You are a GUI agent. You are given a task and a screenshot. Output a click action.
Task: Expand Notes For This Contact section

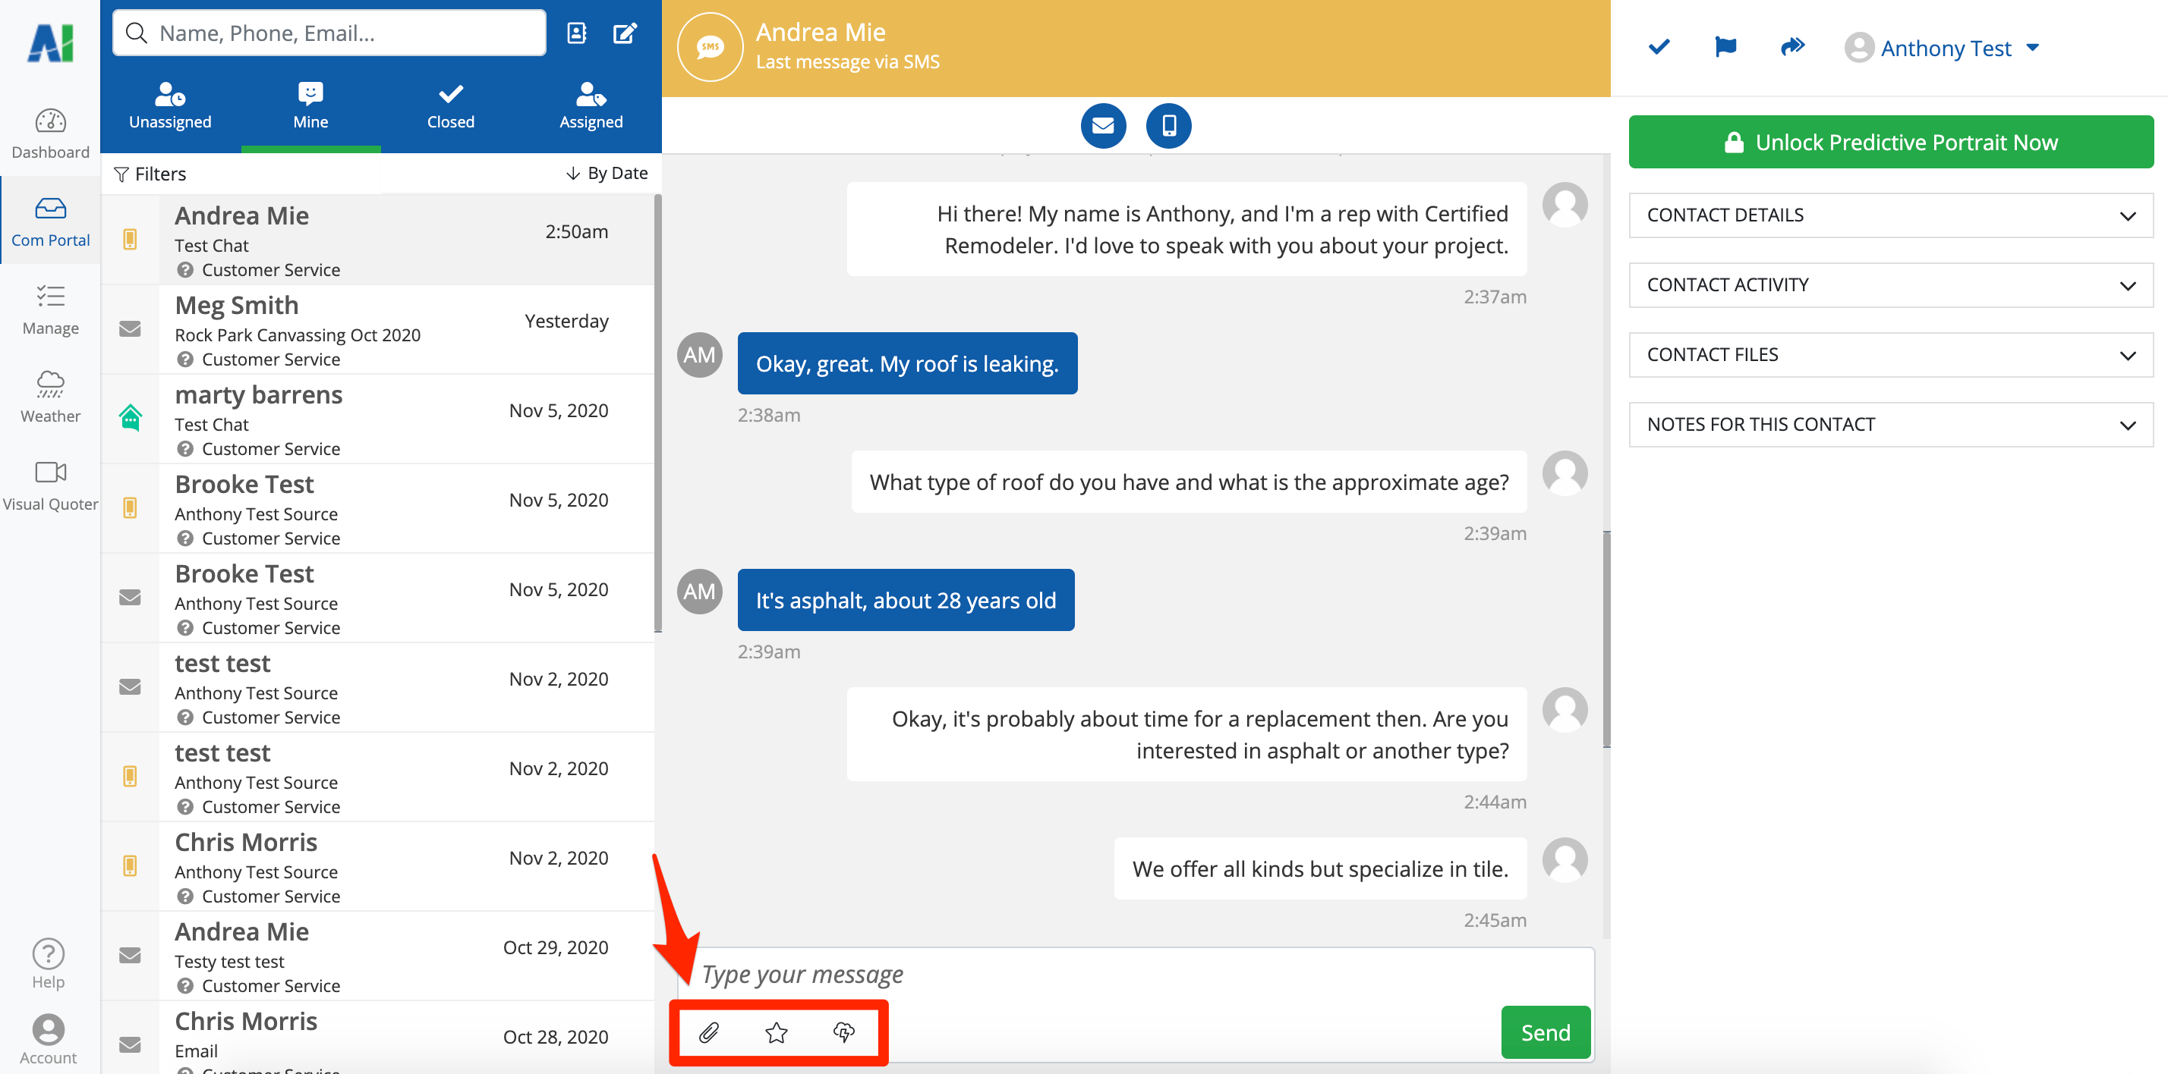(x=1890, y=425)
